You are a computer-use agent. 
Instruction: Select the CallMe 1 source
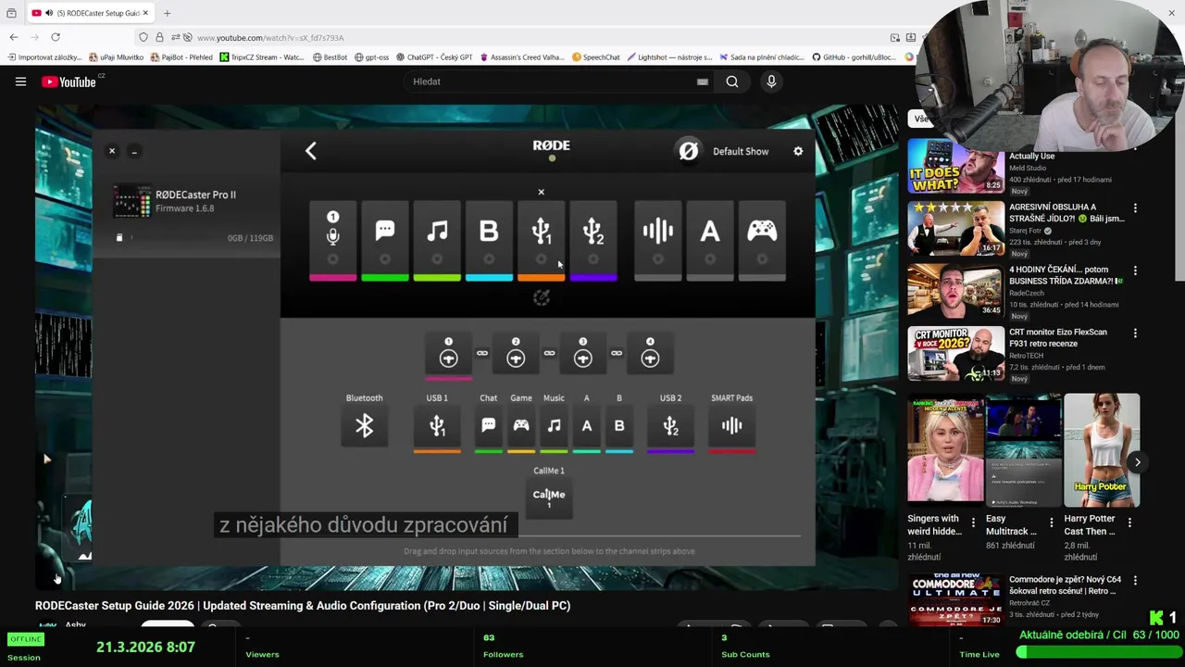point(549,497)
